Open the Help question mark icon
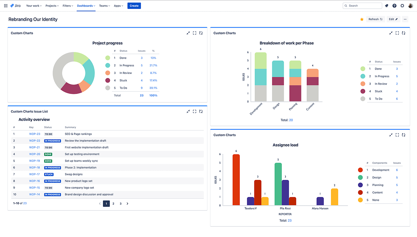 [394, 5]
